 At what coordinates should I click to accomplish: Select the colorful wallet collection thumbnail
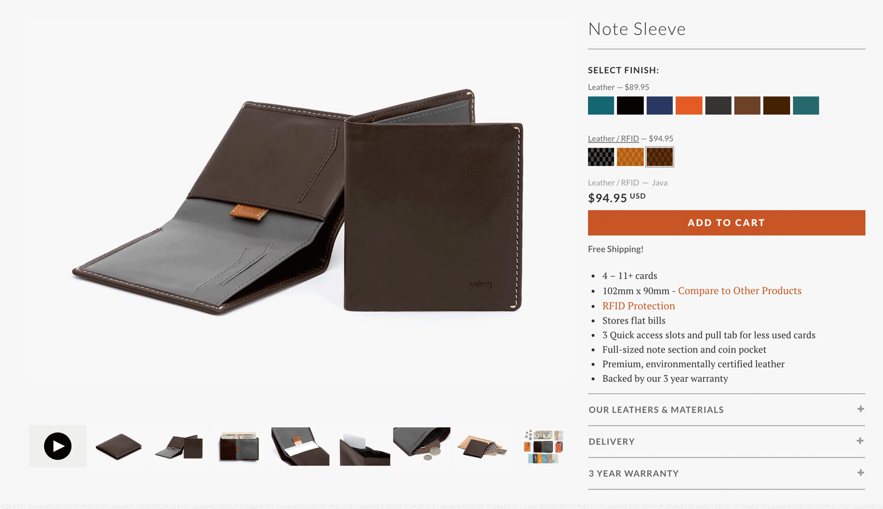[x=543, y=446]
